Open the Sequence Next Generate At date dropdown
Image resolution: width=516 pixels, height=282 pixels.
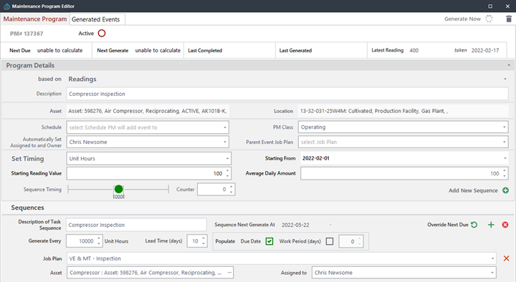(330, 225)
